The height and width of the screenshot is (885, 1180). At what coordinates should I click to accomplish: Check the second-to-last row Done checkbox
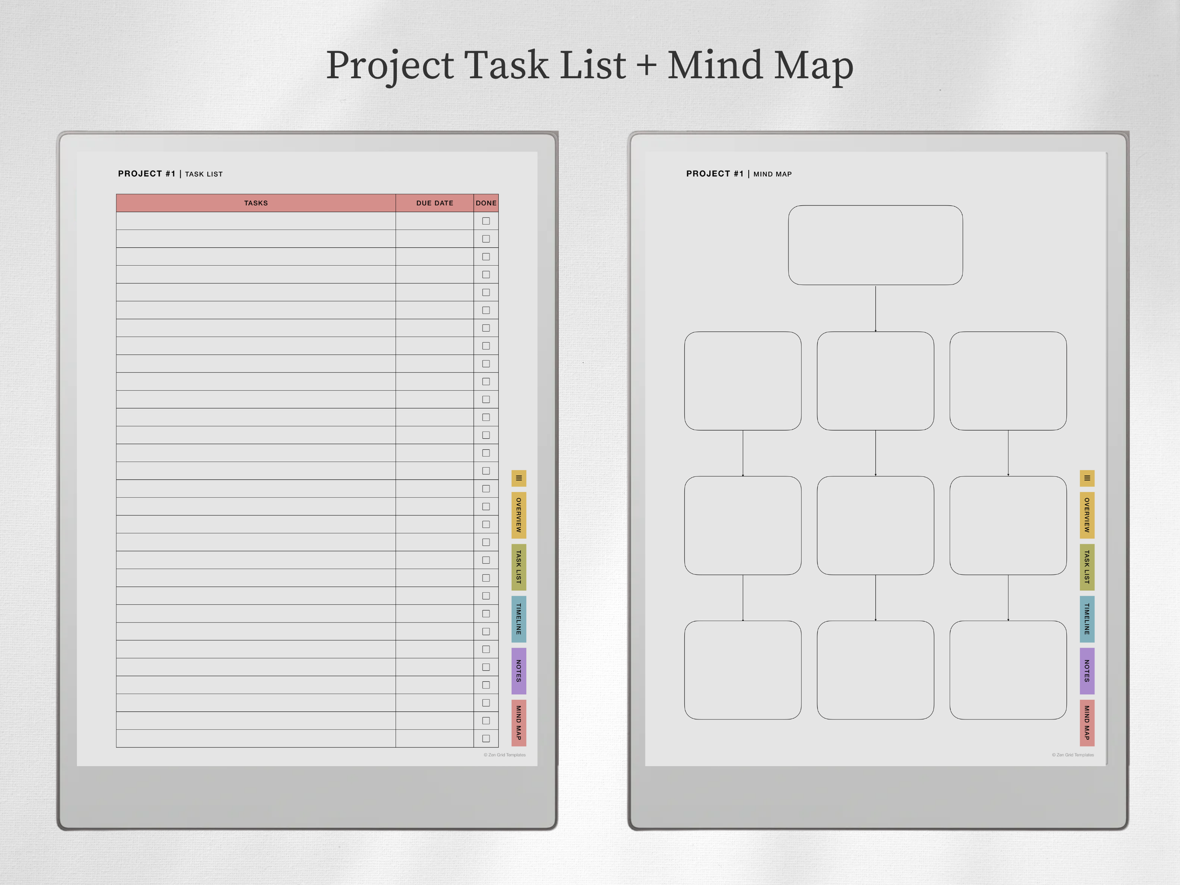point(486,721)
